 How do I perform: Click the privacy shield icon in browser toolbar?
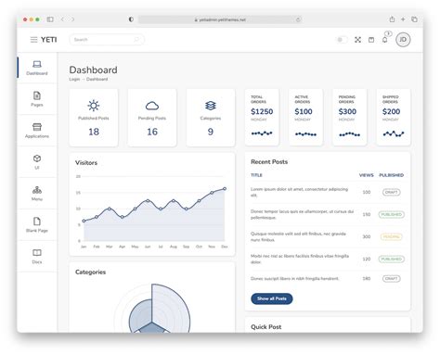point(131,19)
